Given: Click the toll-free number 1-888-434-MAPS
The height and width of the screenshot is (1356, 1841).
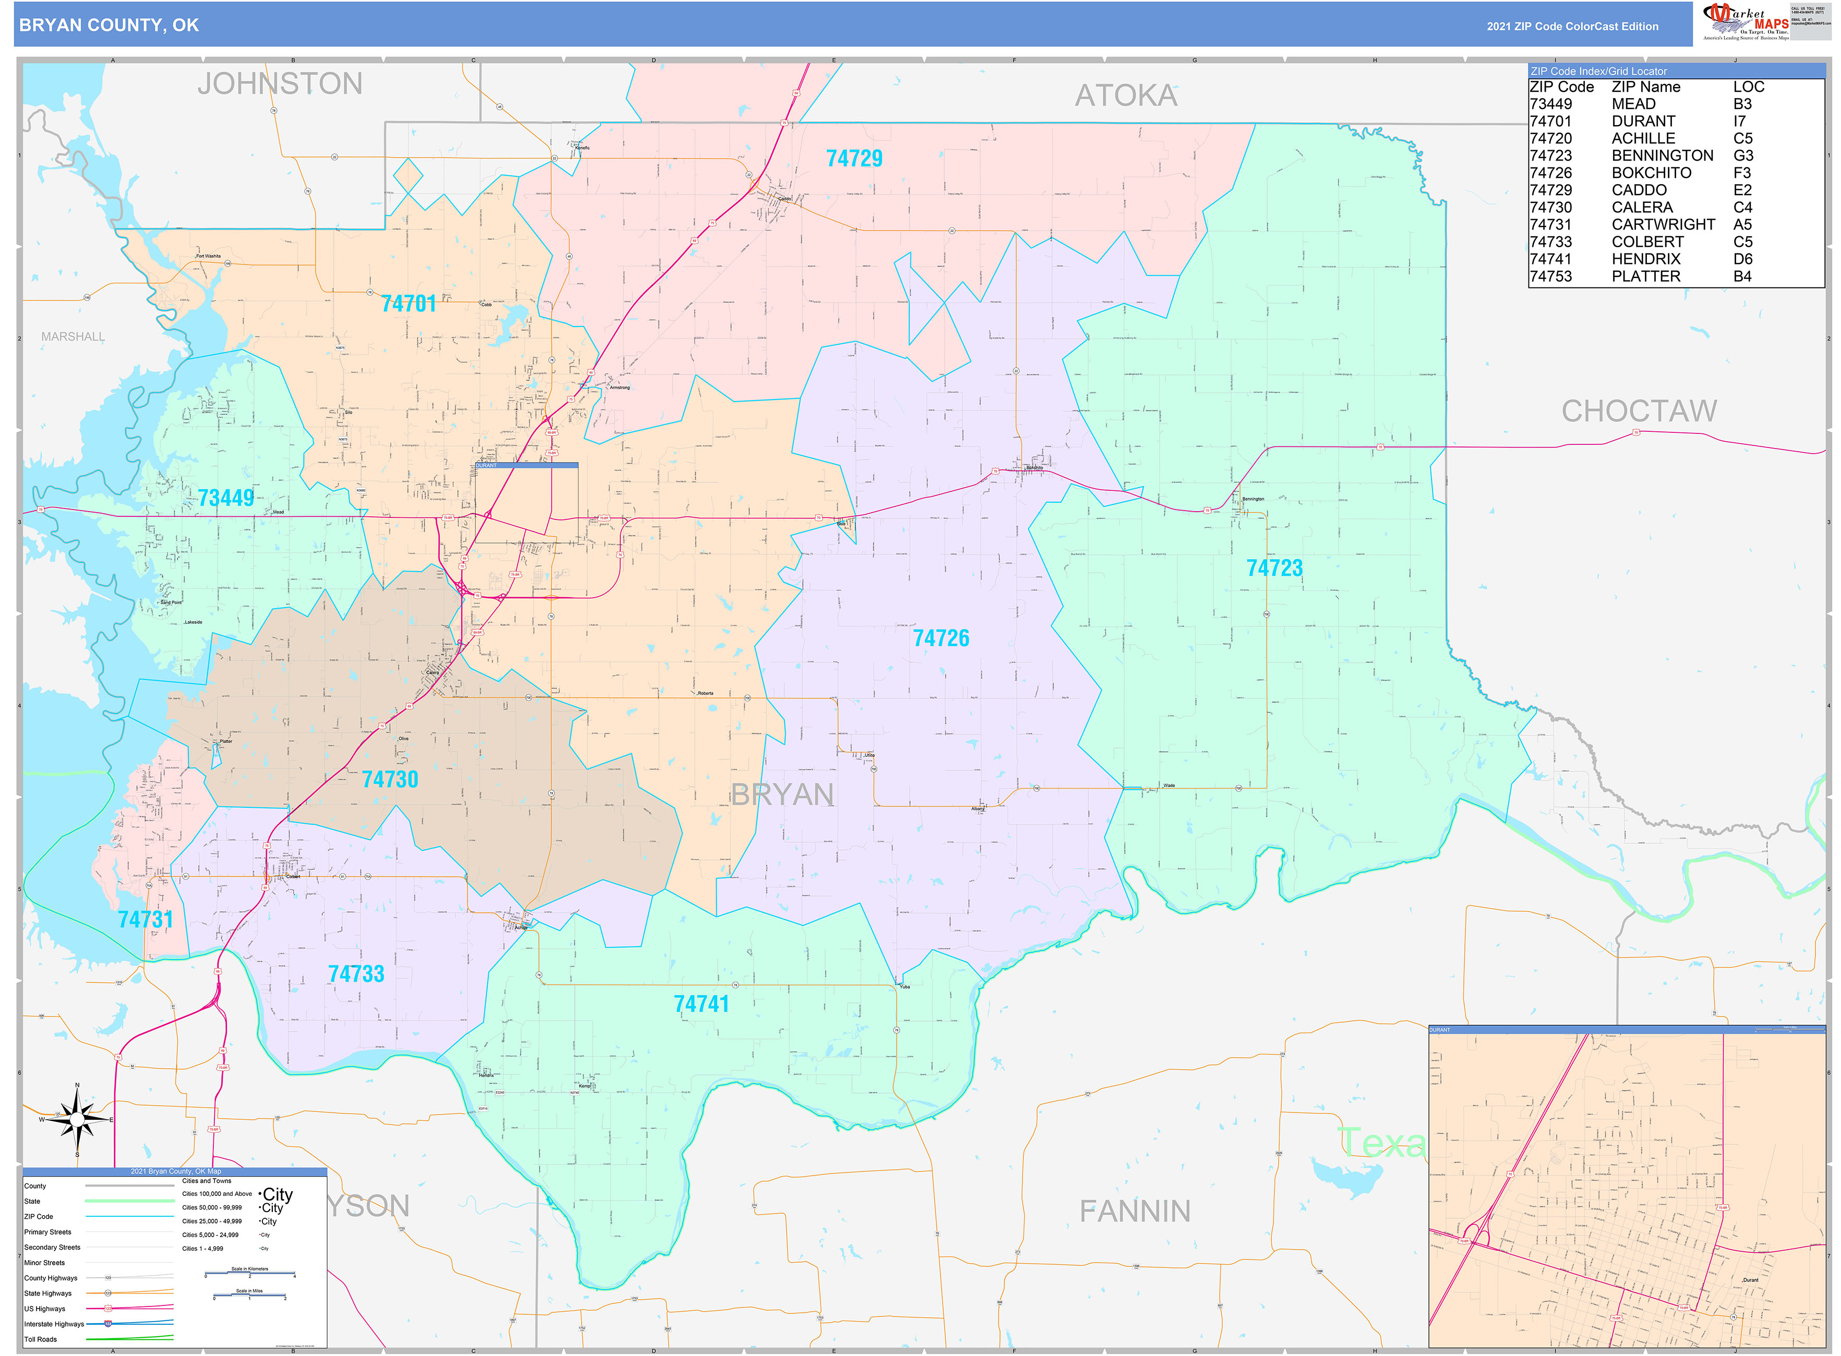Looking at the screenshot, I should [1807, 13].
